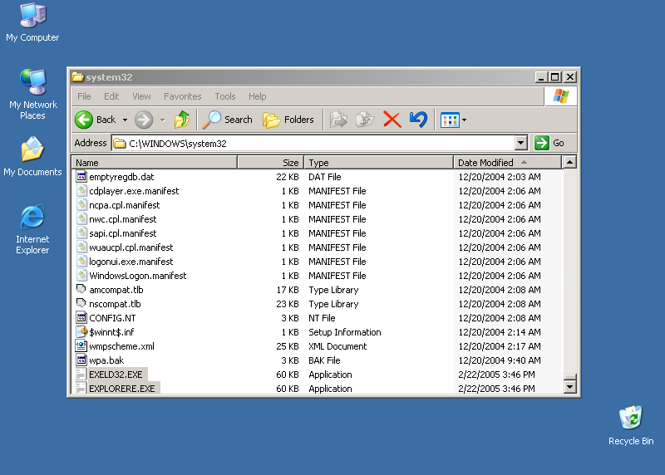Click the CONFIG.NT file icon

coord(81,317)
